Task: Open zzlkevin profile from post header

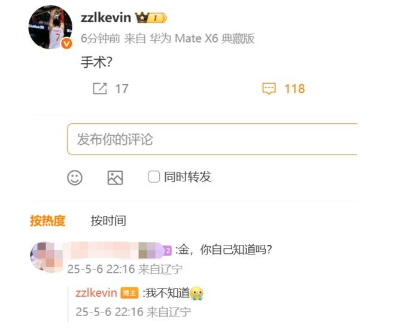Action: [x=106, y=18]
